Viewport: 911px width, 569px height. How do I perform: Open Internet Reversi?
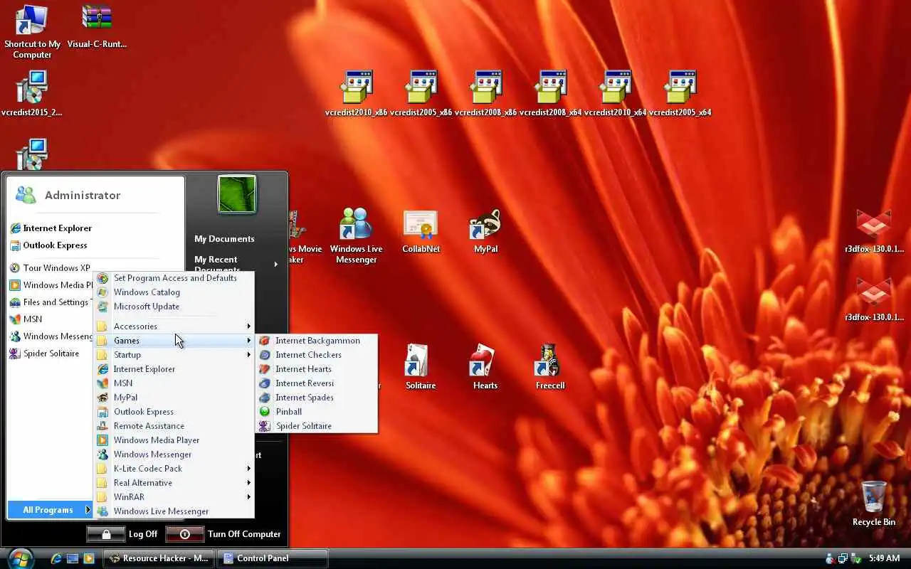(317, 383)
